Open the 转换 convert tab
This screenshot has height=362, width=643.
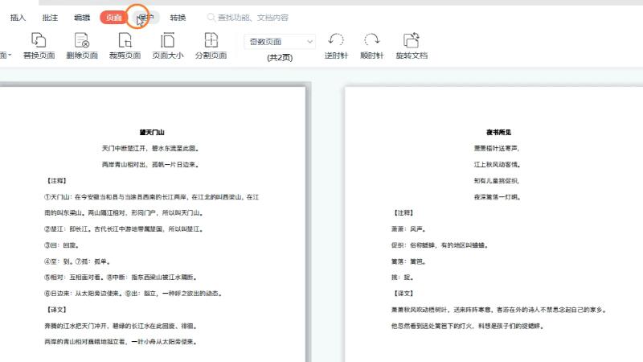coord(178,17)
